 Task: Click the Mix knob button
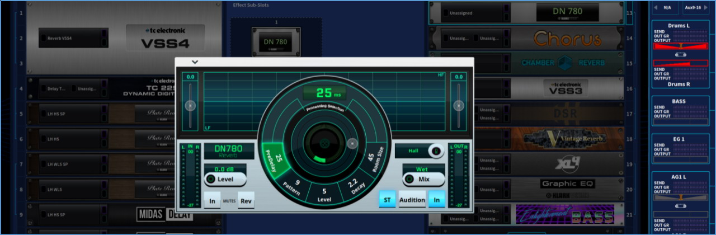tap(423, 179)
